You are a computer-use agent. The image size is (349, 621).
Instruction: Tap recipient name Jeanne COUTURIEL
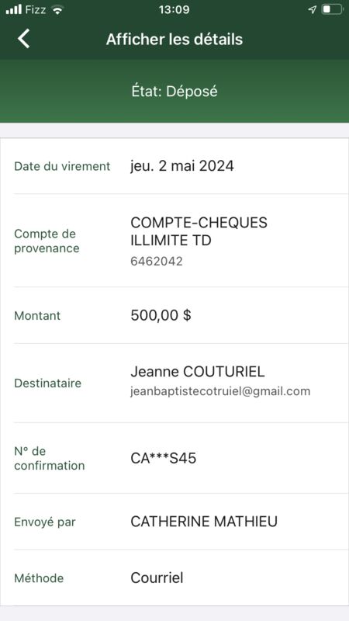198,372
